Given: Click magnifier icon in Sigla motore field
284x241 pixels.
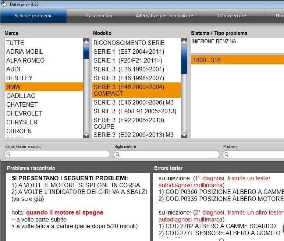Looking at the screenshot, I should click(x=118, y=154).
